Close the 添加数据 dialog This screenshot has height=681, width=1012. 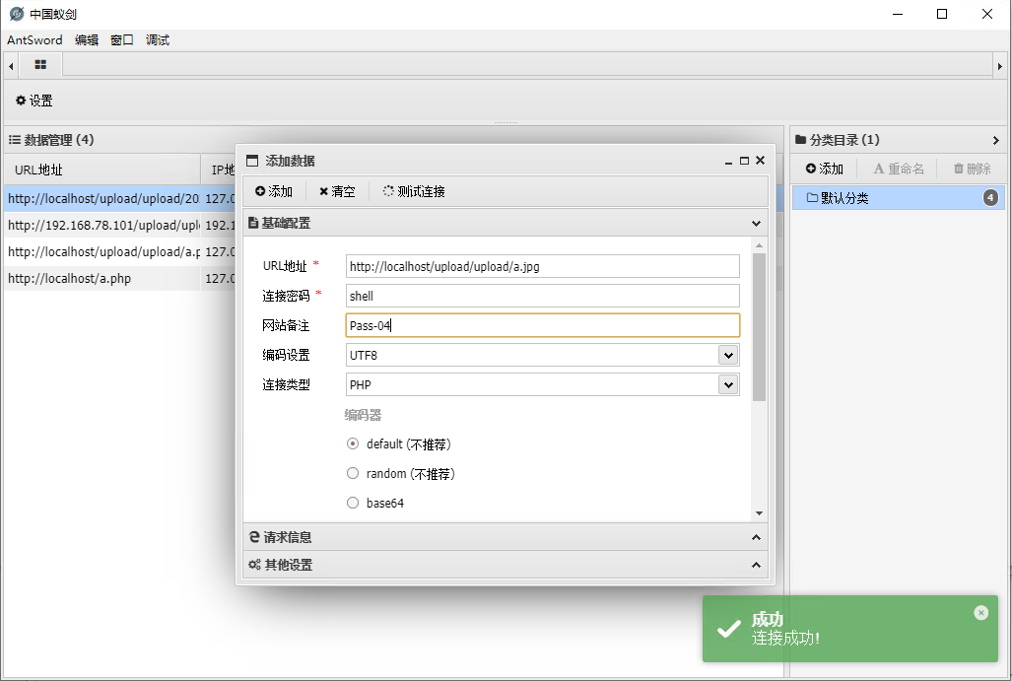coord(761,161)
